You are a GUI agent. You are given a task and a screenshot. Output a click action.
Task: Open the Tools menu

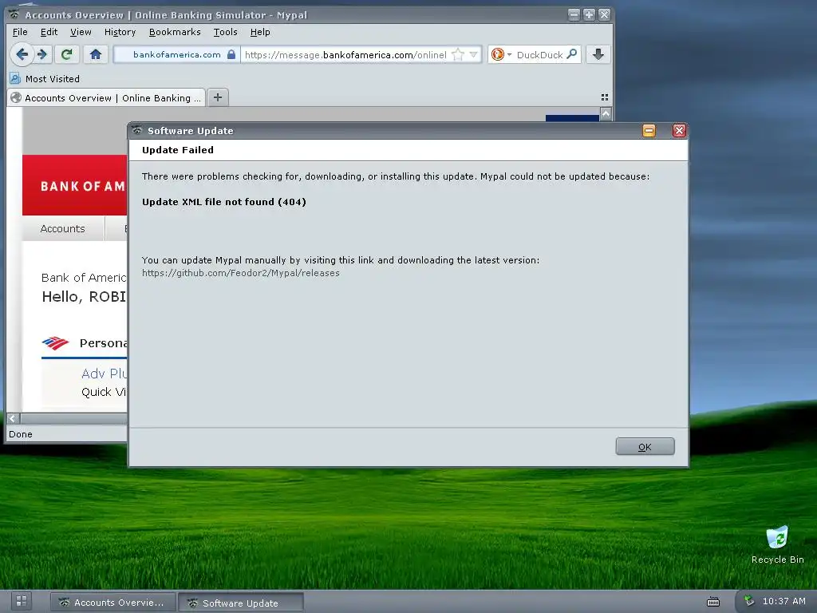pos(225,32)
